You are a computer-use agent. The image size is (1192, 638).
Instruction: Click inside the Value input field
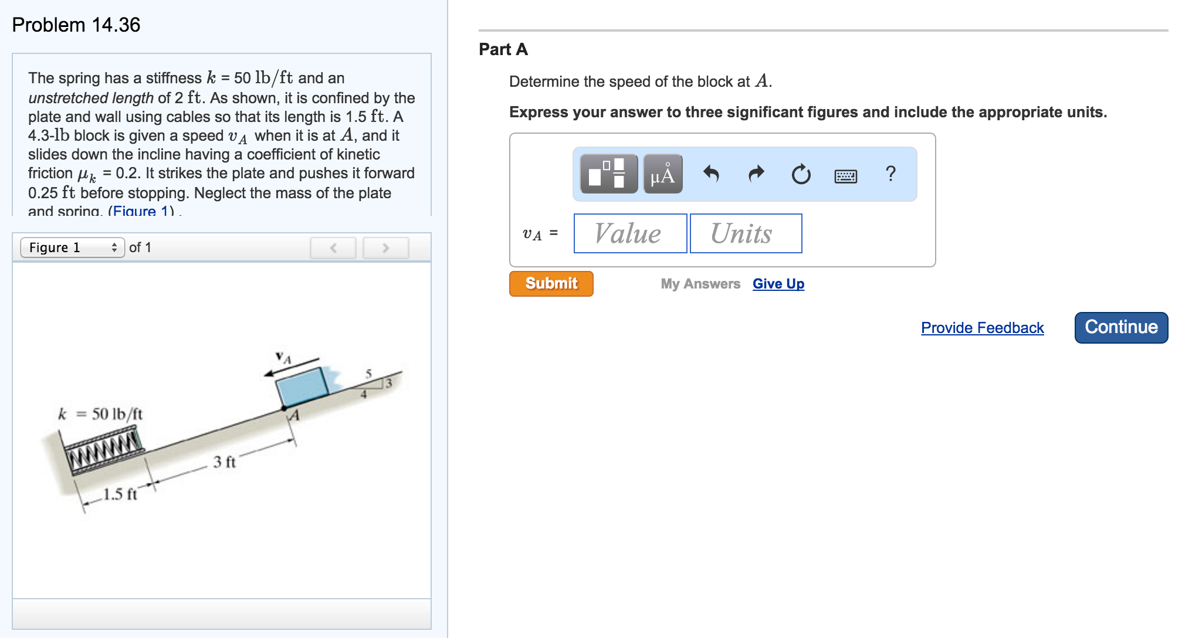click(629, 233)
